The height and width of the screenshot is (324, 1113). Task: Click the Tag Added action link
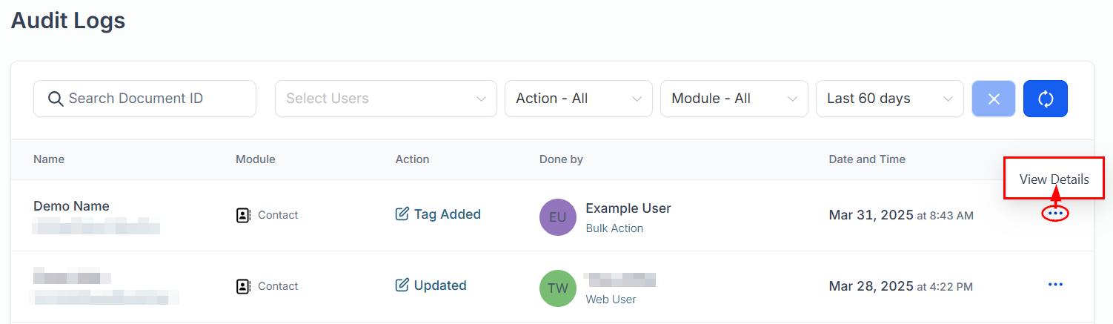click(x=447, y=214)
